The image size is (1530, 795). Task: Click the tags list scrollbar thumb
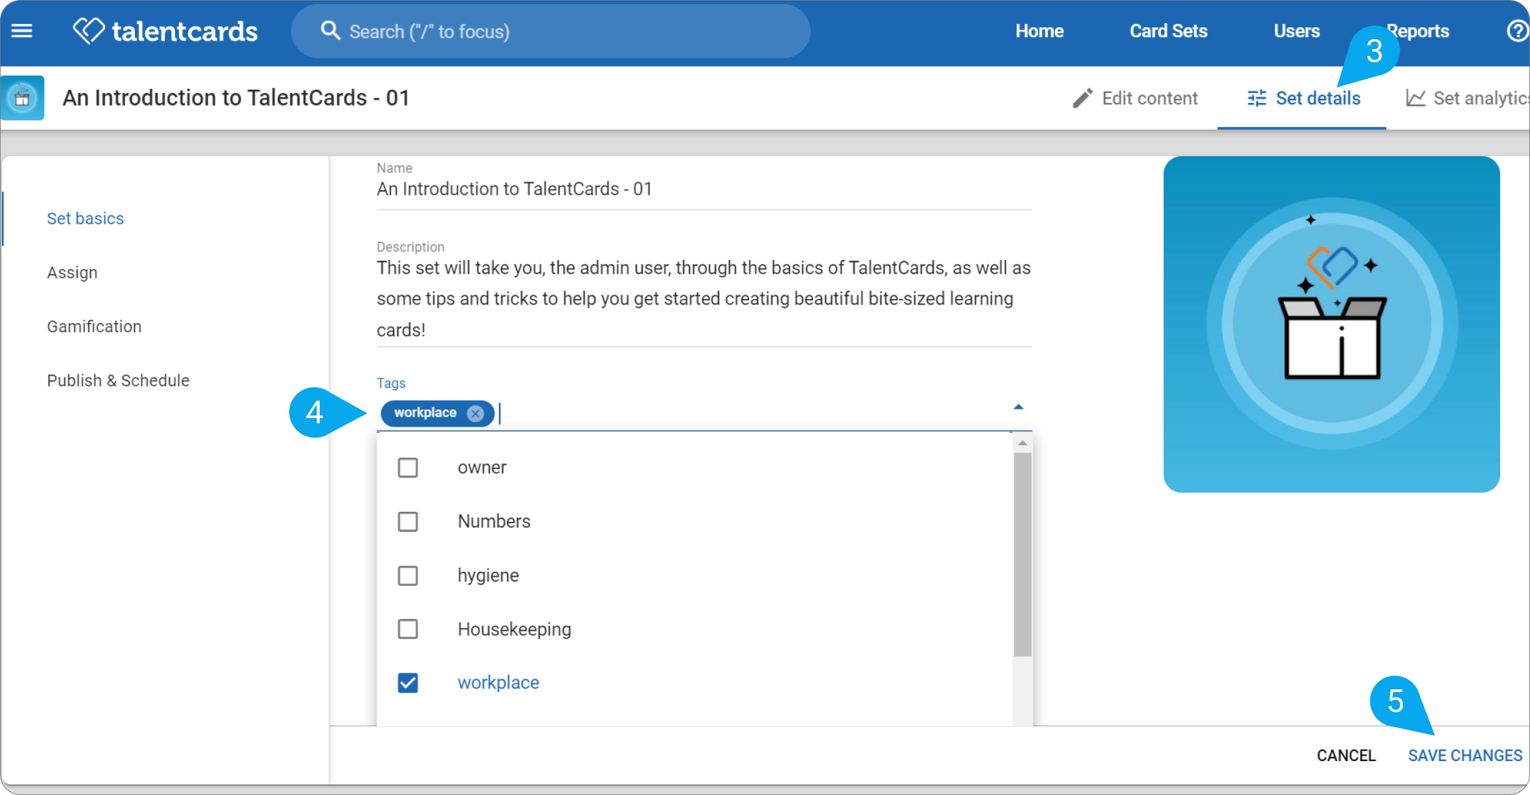point(1023,554)
